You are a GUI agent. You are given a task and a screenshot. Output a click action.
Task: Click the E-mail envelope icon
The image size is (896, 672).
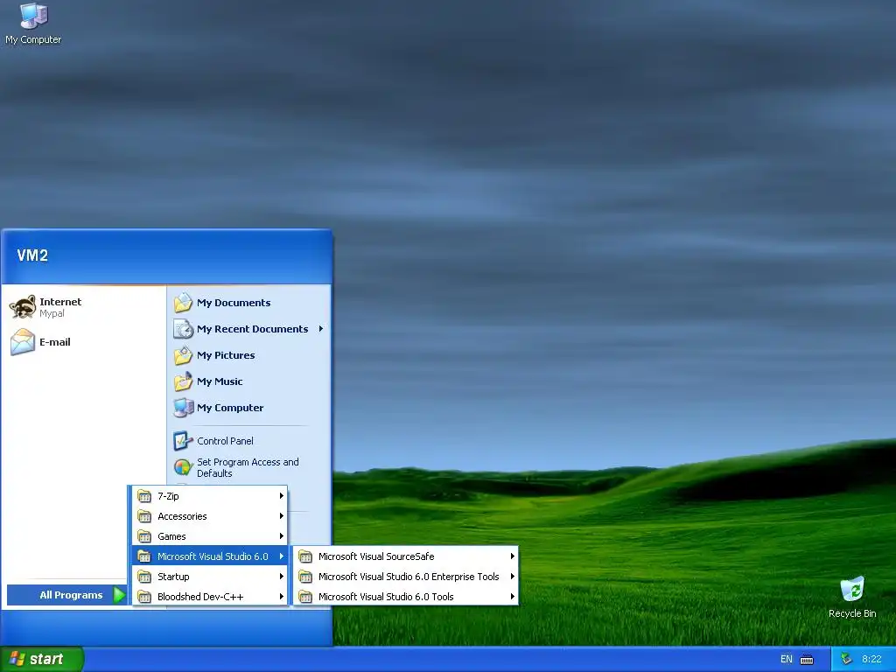[x=23, y=342]
